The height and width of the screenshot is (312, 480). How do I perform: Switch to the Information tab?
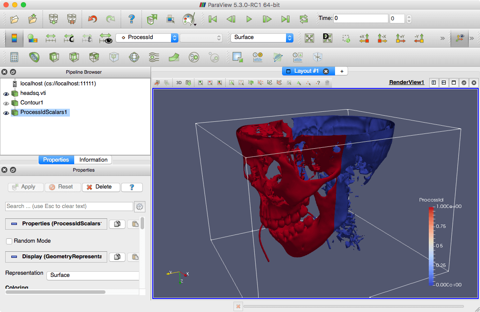(x=93, y=160)
